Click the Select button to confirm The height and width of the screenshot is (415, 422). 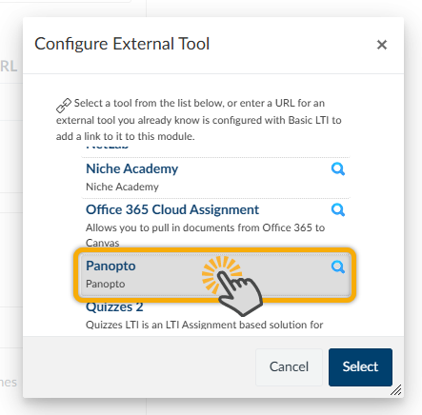point(360,367)
